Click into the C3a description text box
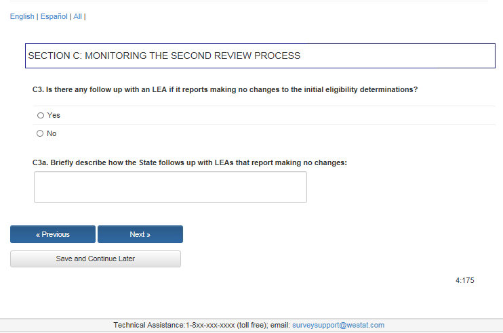This screenshot has height=333, width=503. click(x=170, y=187)
